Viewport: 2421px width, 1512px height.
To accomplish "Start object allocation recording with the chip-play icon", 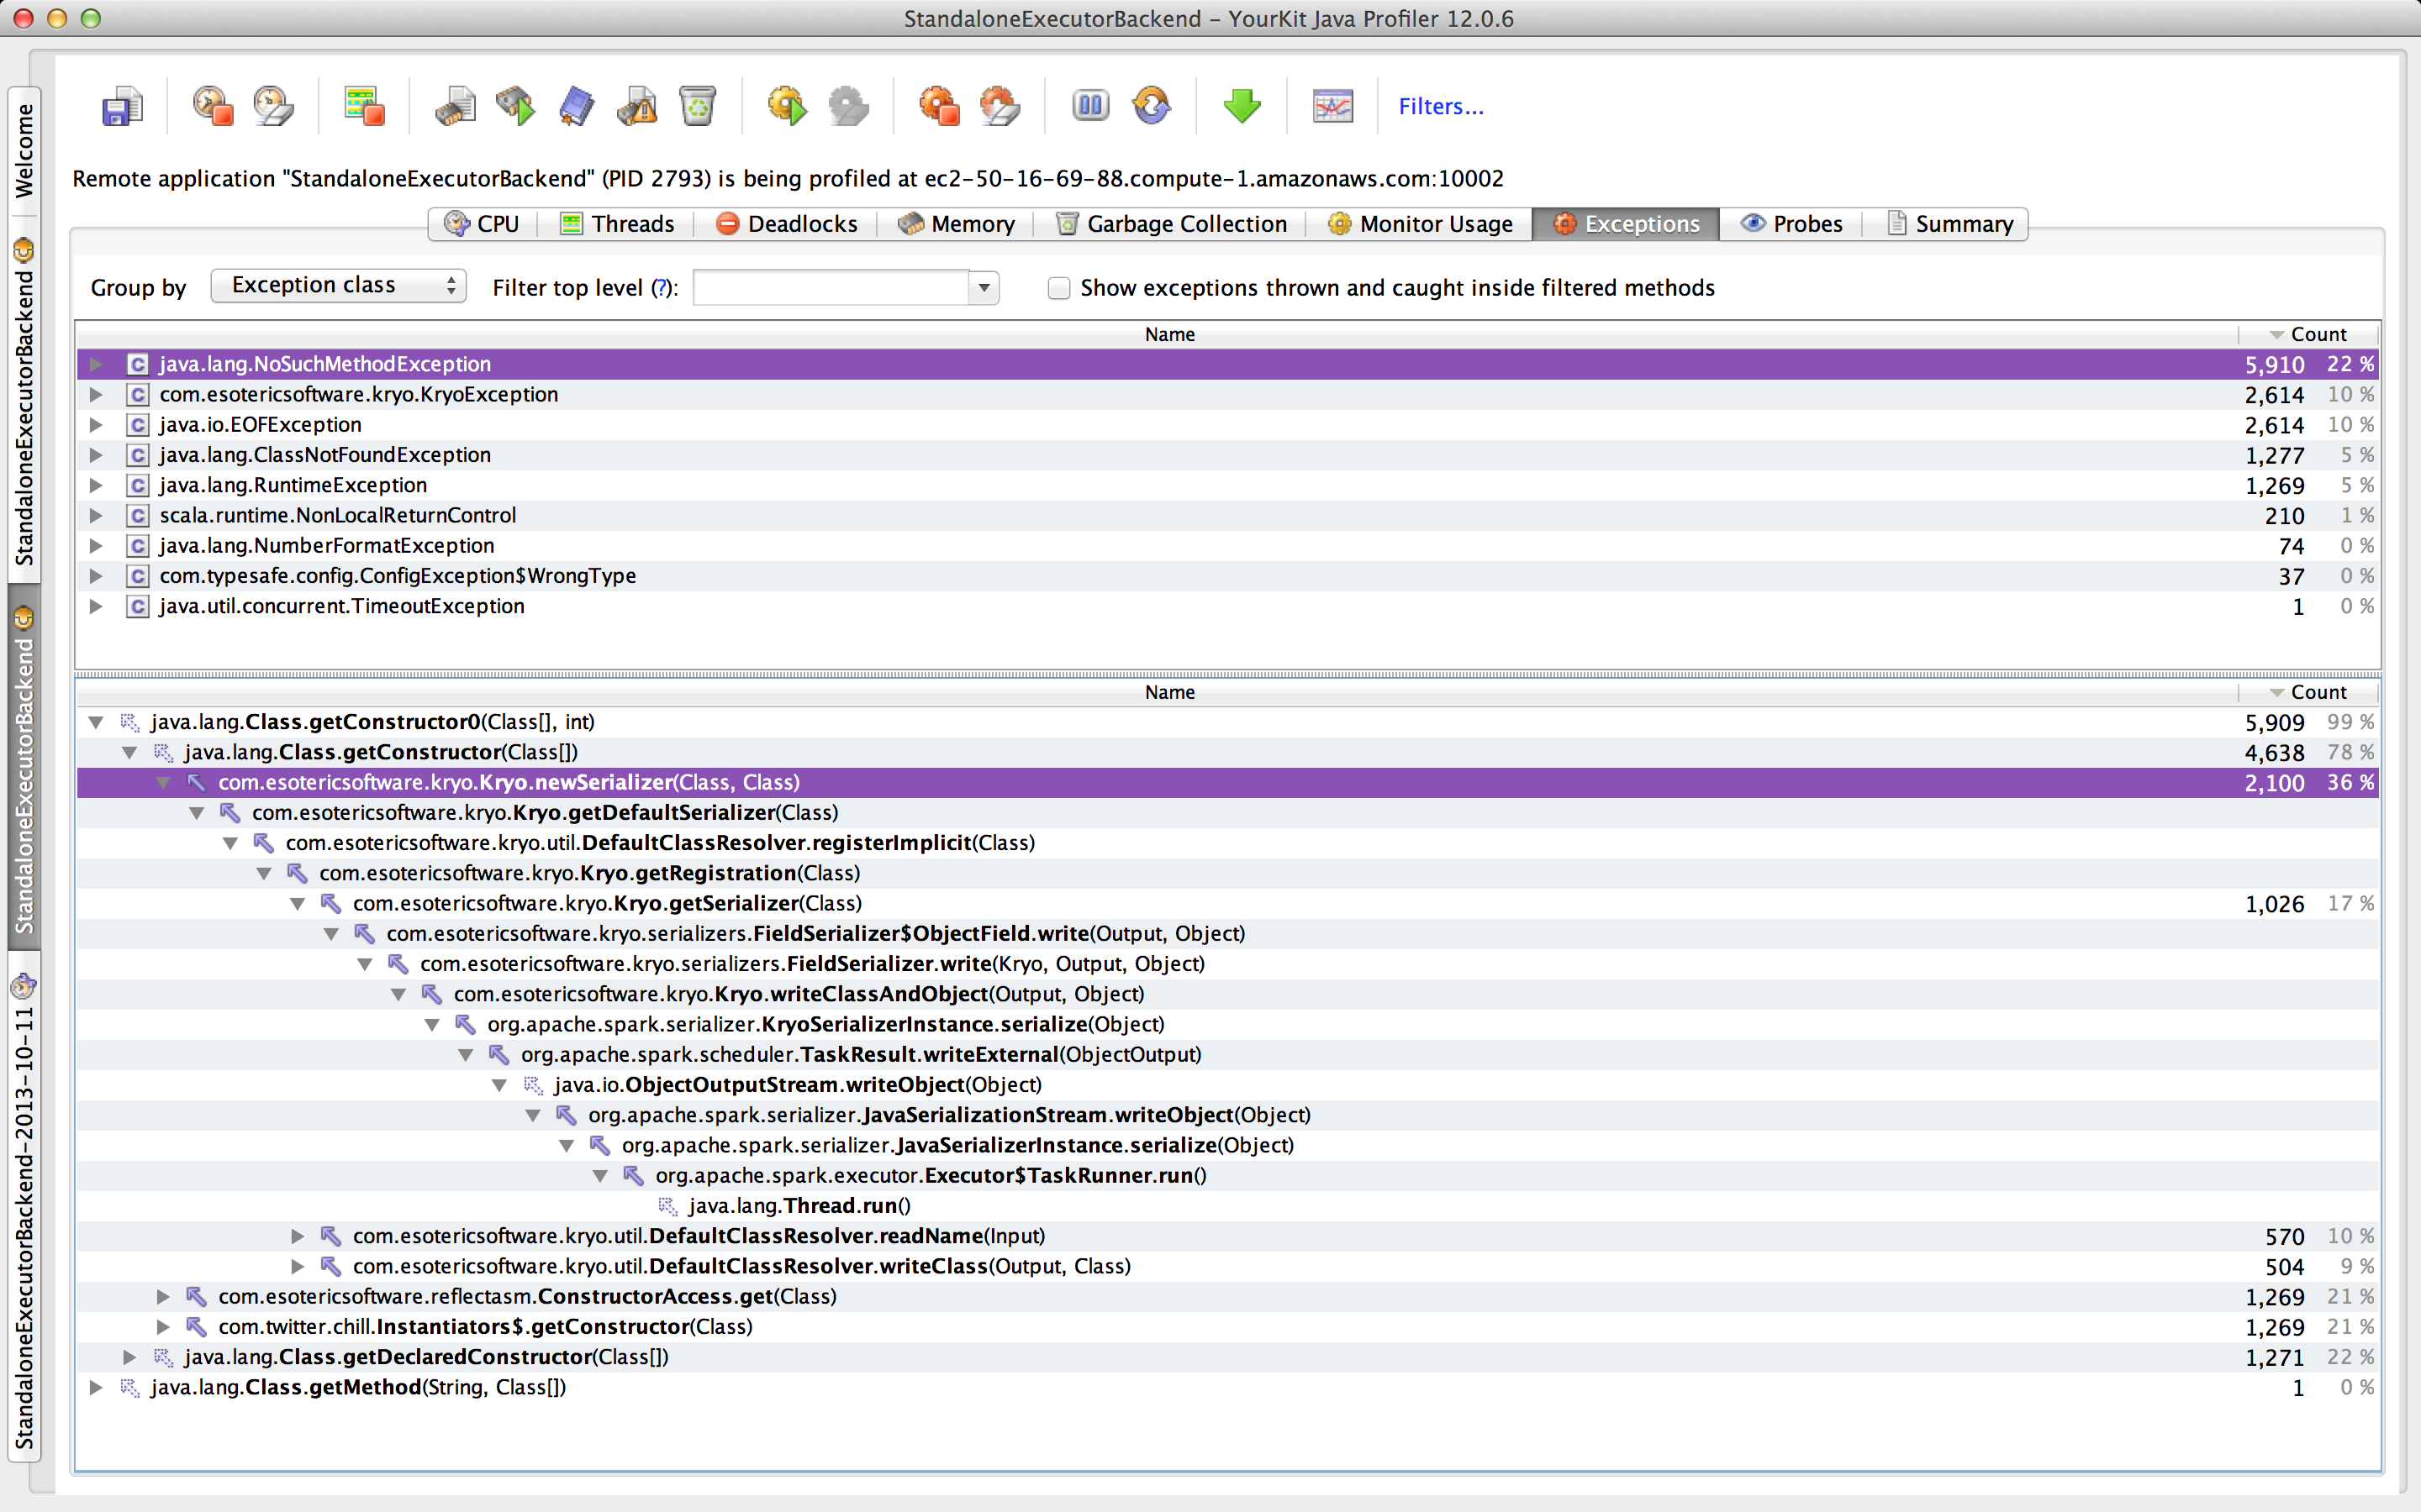I will (515, 106).
